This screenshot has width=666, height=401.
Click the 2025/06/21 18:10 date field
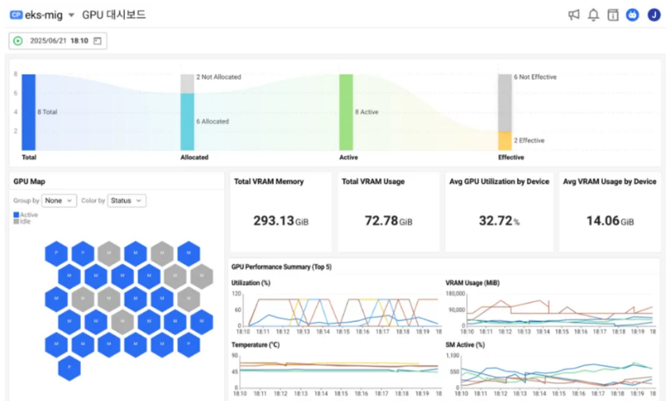tap(58, 41)
